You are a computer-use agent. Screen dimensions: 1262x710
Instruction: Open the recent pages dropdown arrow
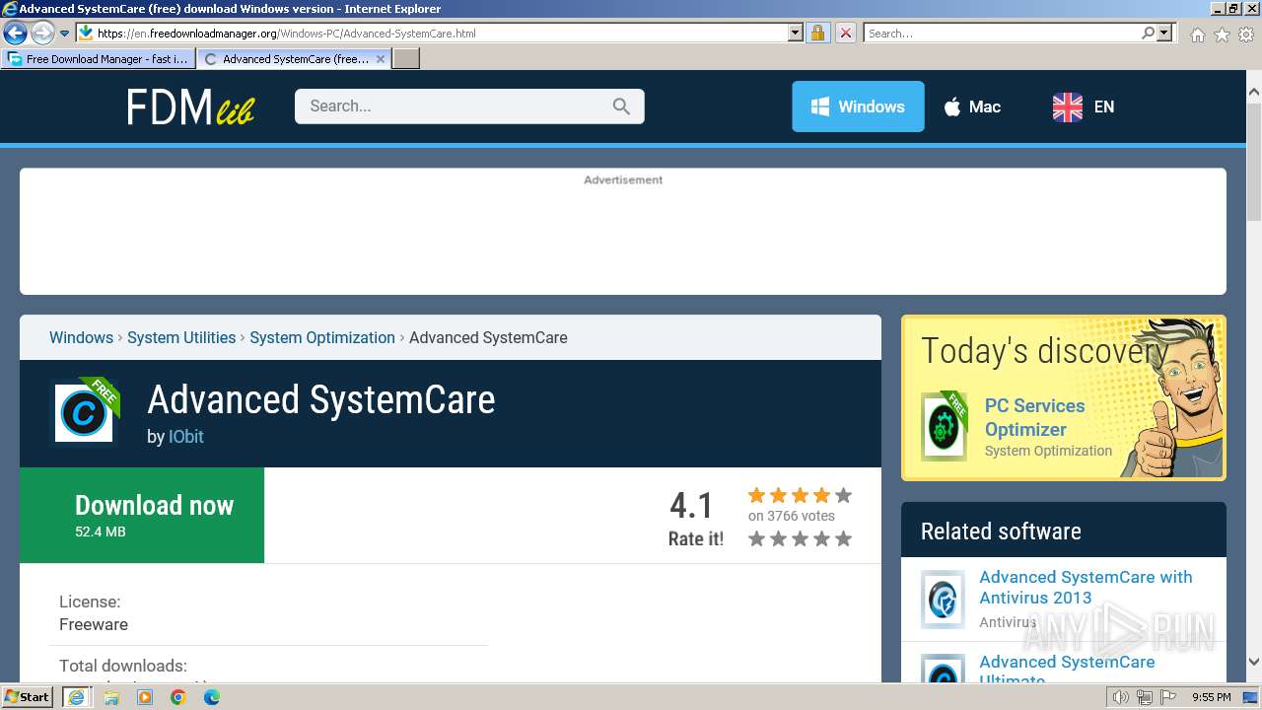tap(65, 34)
